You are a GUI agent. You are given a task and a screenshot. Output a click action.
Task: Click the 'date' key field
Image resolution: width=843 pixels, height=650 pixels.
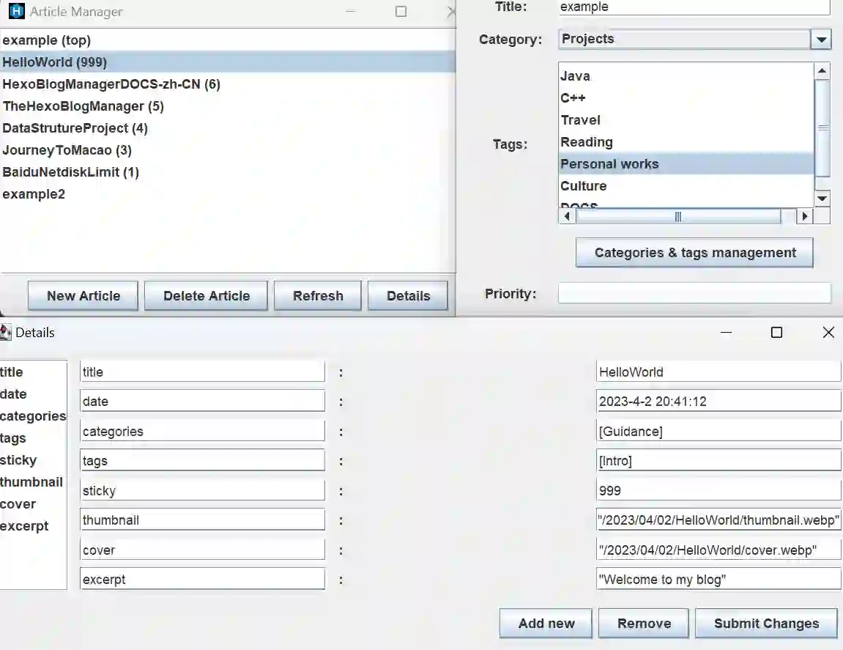(x=203, y=402)
